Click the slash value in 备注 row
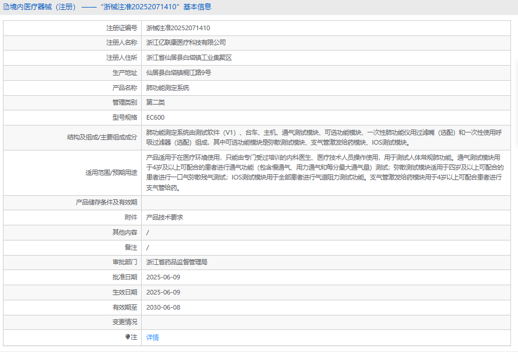This screenshot has height=352, width=518. click(148, 247)
